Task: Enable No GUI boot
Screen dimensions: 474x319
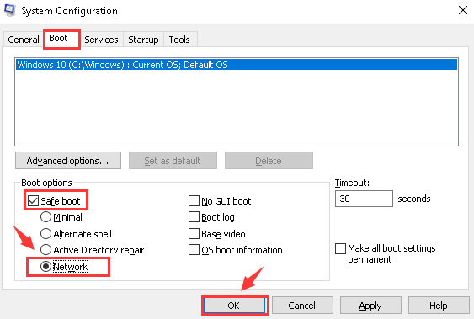Action: click(x=194, y=201)
